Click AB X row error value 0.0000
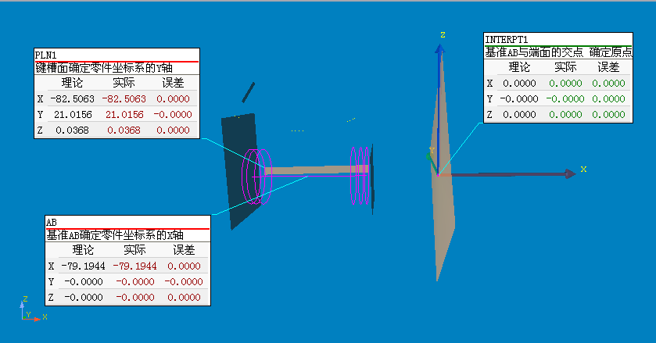 coord(184,266)
